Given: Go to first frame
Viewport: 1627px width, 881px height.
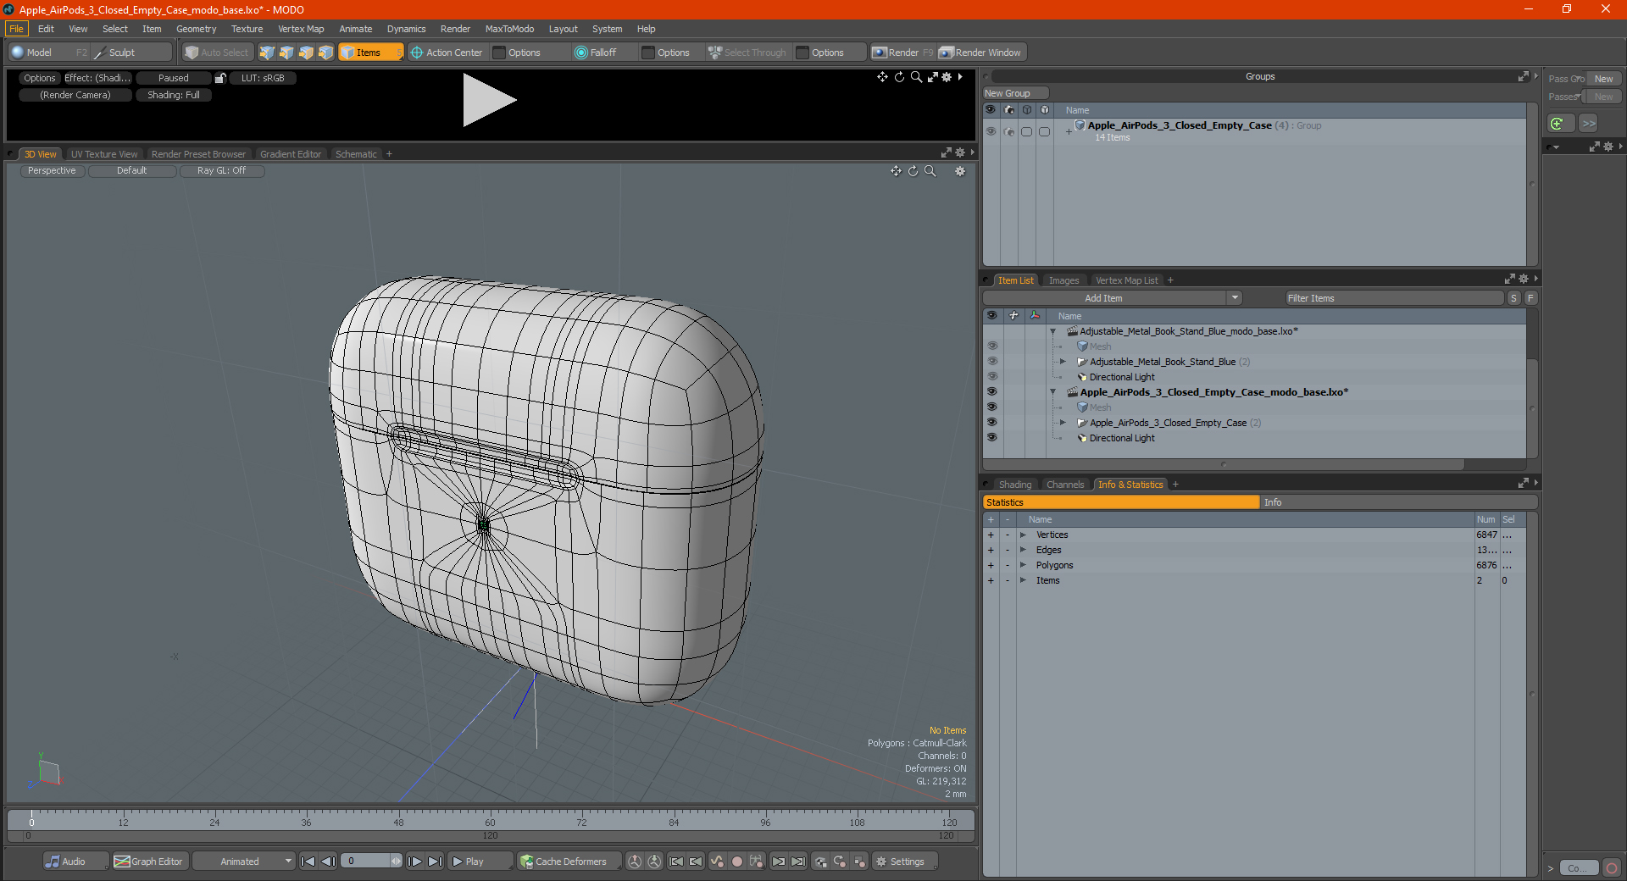Looking at the screenshot, I should tap(308, 862).
